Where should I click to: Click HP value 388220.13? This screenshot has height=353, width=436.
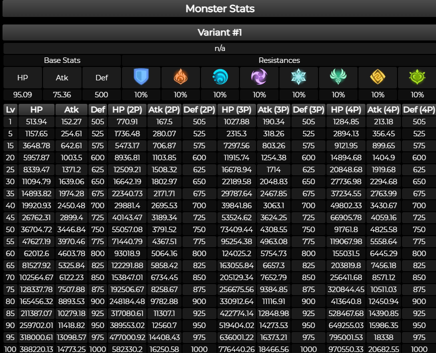point(36,349)
